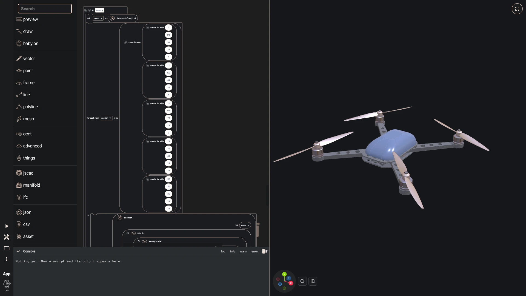Open the wires dropdown in add item block
Screen dimensions: 526x296
(x=245, y=225)
